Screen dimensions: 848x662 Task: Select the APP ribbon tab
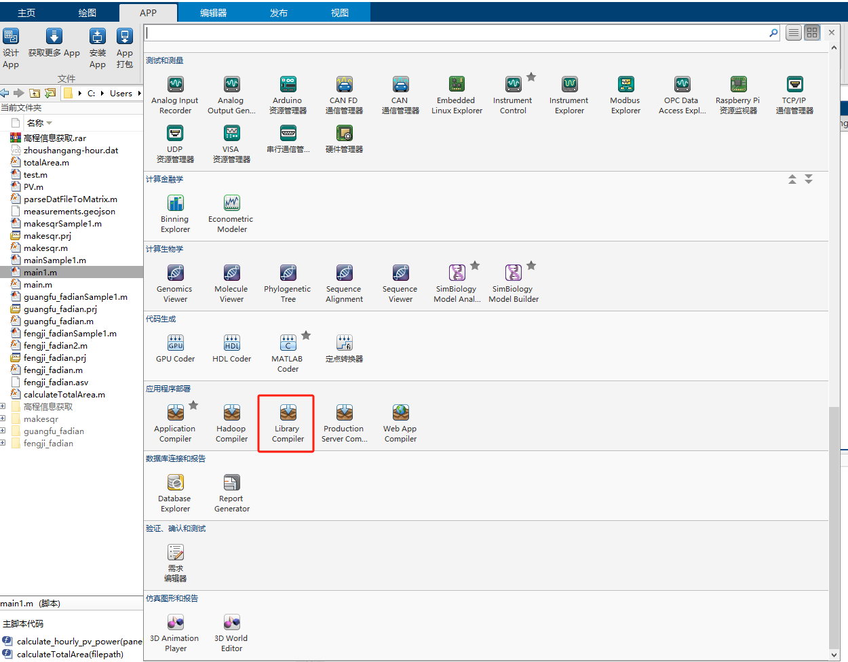pyautogui.click(x=148, y=13)
